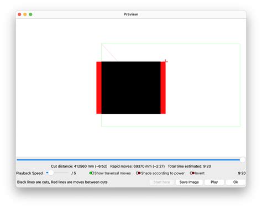Click the / 5 speed value text
The image size is (262, 208).
pyautogui.click(x=74, y=173)
